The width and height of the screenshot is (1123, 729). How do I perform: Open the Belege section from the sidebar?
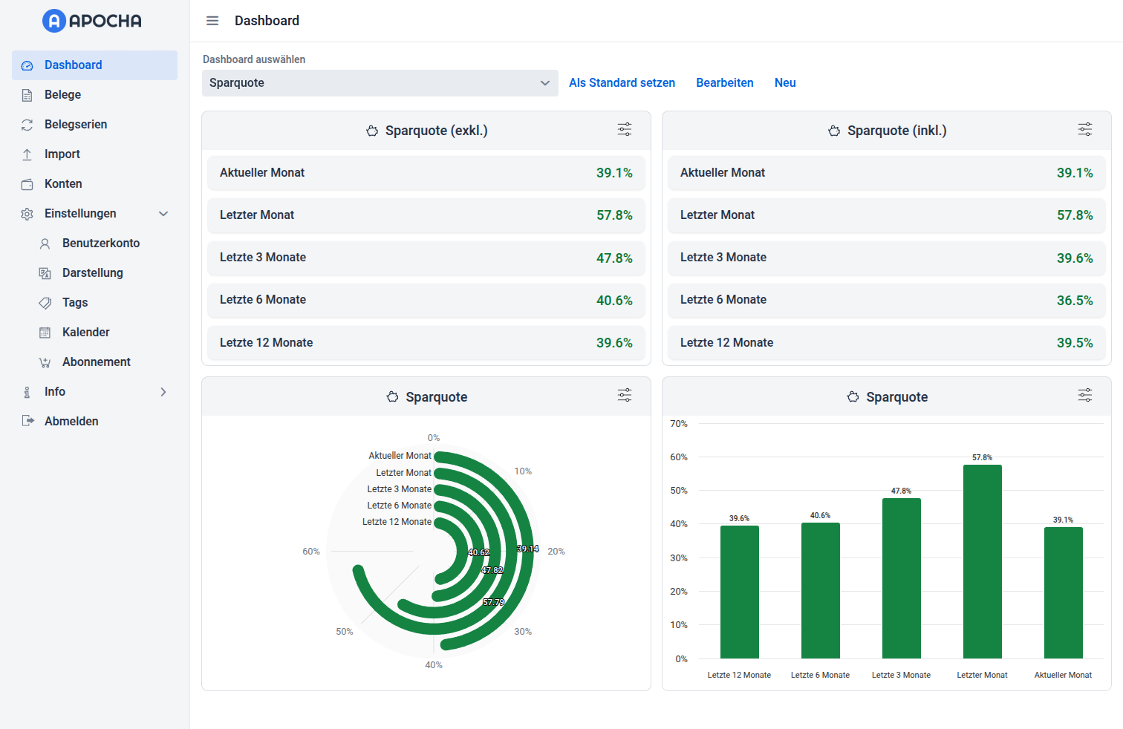tap(27, 94)
